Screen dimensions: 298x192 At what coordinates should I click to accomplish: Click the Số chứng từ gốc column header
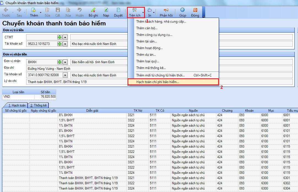[16, 111]
